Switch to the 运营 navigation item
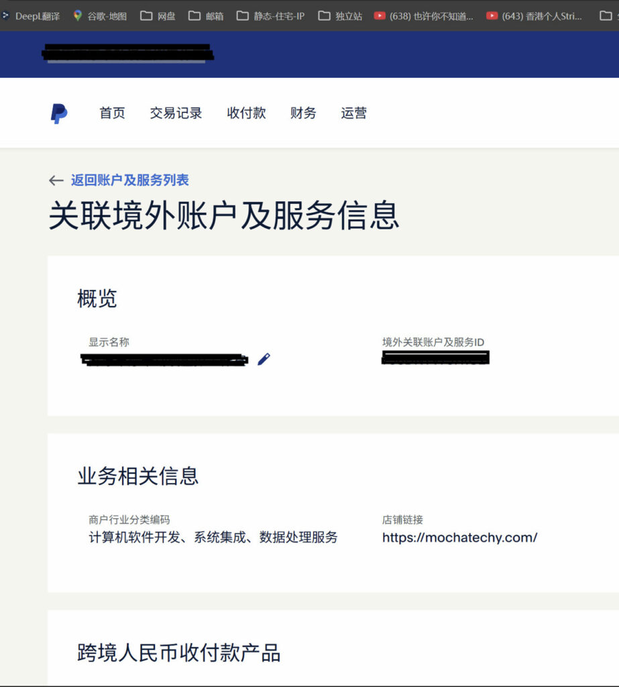Screen dimensions: 619x687 coord(353,113)
